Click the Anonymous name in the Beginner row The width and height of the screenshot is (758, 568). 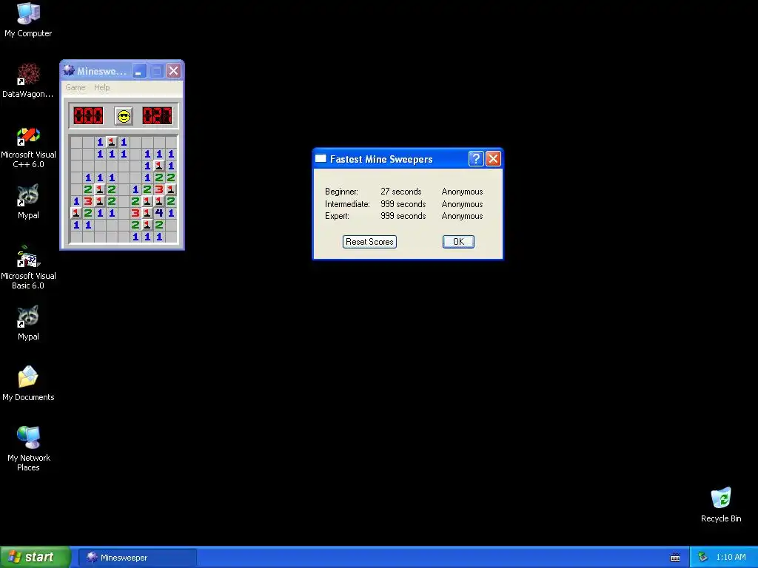pos(462,192)
